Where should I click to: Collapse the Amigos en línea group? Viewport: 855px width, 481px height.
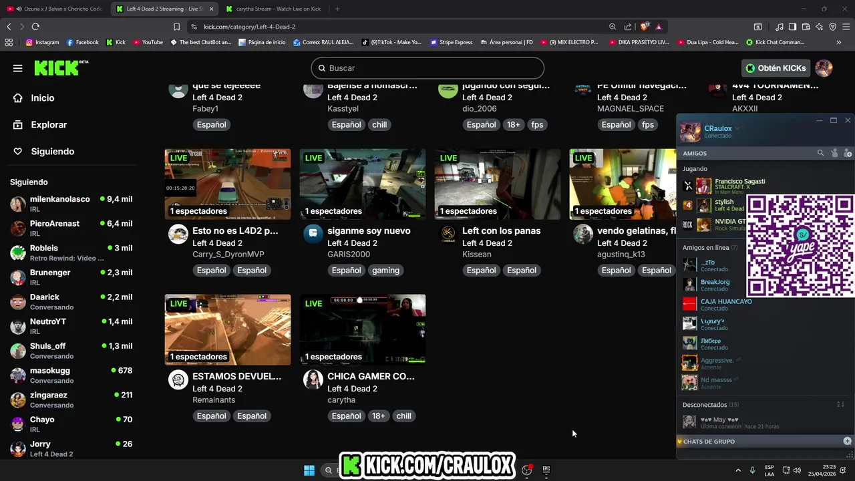point(704,248)
